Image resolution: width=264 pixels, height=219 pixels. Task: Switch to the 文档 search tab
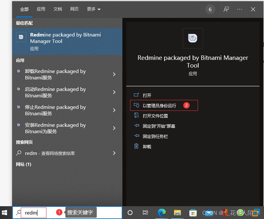(x=57, y=9)
